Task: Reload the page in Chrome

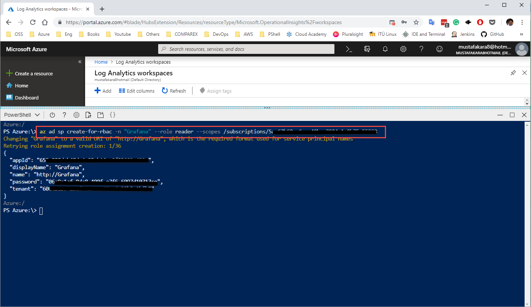Action: (x=33, y=22)
